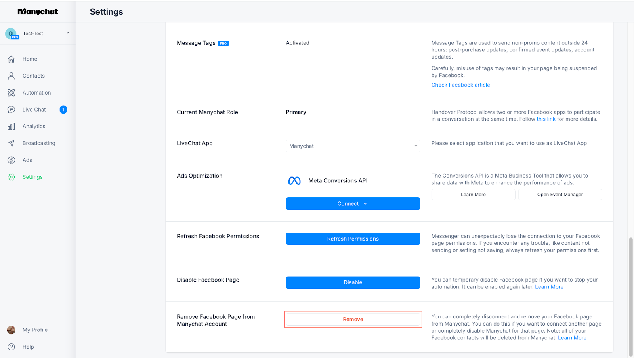Click the Ads icon in sidebar
The height and width of the screenshot is (358, 634).
[11, 160]
